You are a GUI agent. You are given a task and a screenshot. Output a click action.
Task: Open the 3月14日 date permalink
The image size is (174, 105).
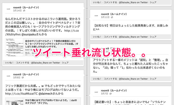tap(17, 10)
